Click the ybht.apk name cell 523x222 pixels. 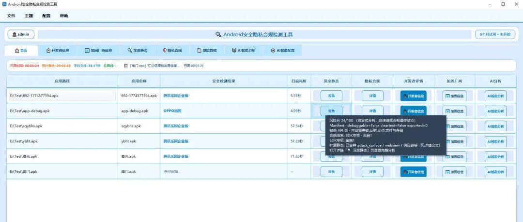pyautogui.click(x=139, y=141)
